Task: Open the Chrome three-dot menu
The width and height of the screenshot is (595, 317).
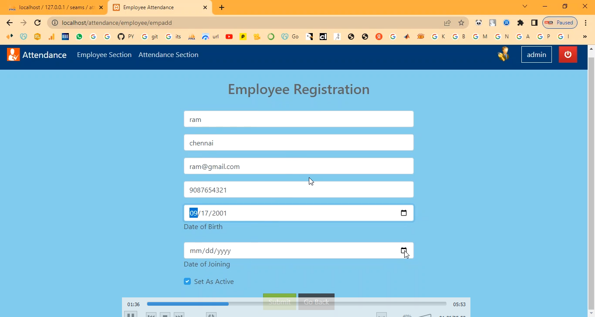Action: 585,23
